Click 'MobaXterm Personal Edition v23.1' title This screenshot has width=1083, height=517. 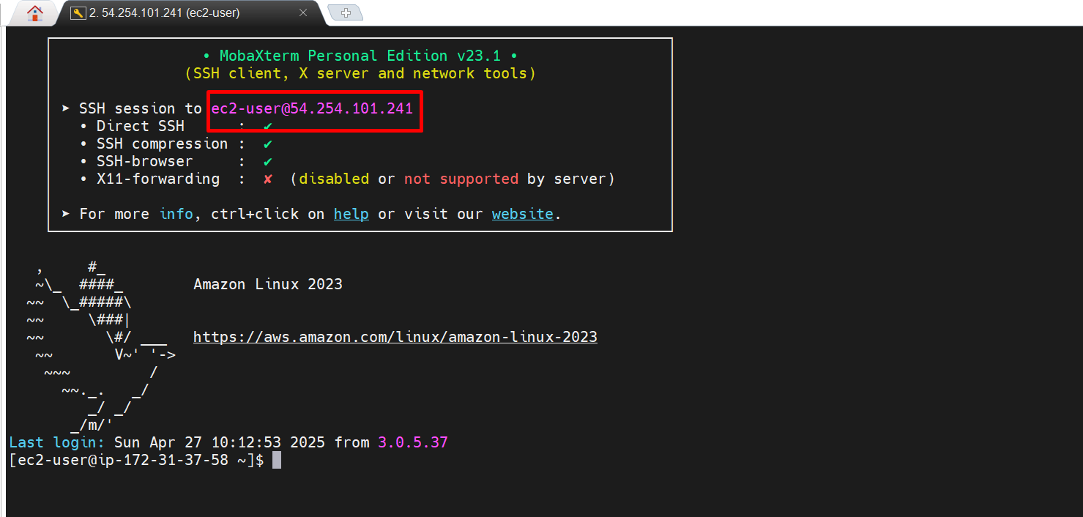(x=360, y=56)
